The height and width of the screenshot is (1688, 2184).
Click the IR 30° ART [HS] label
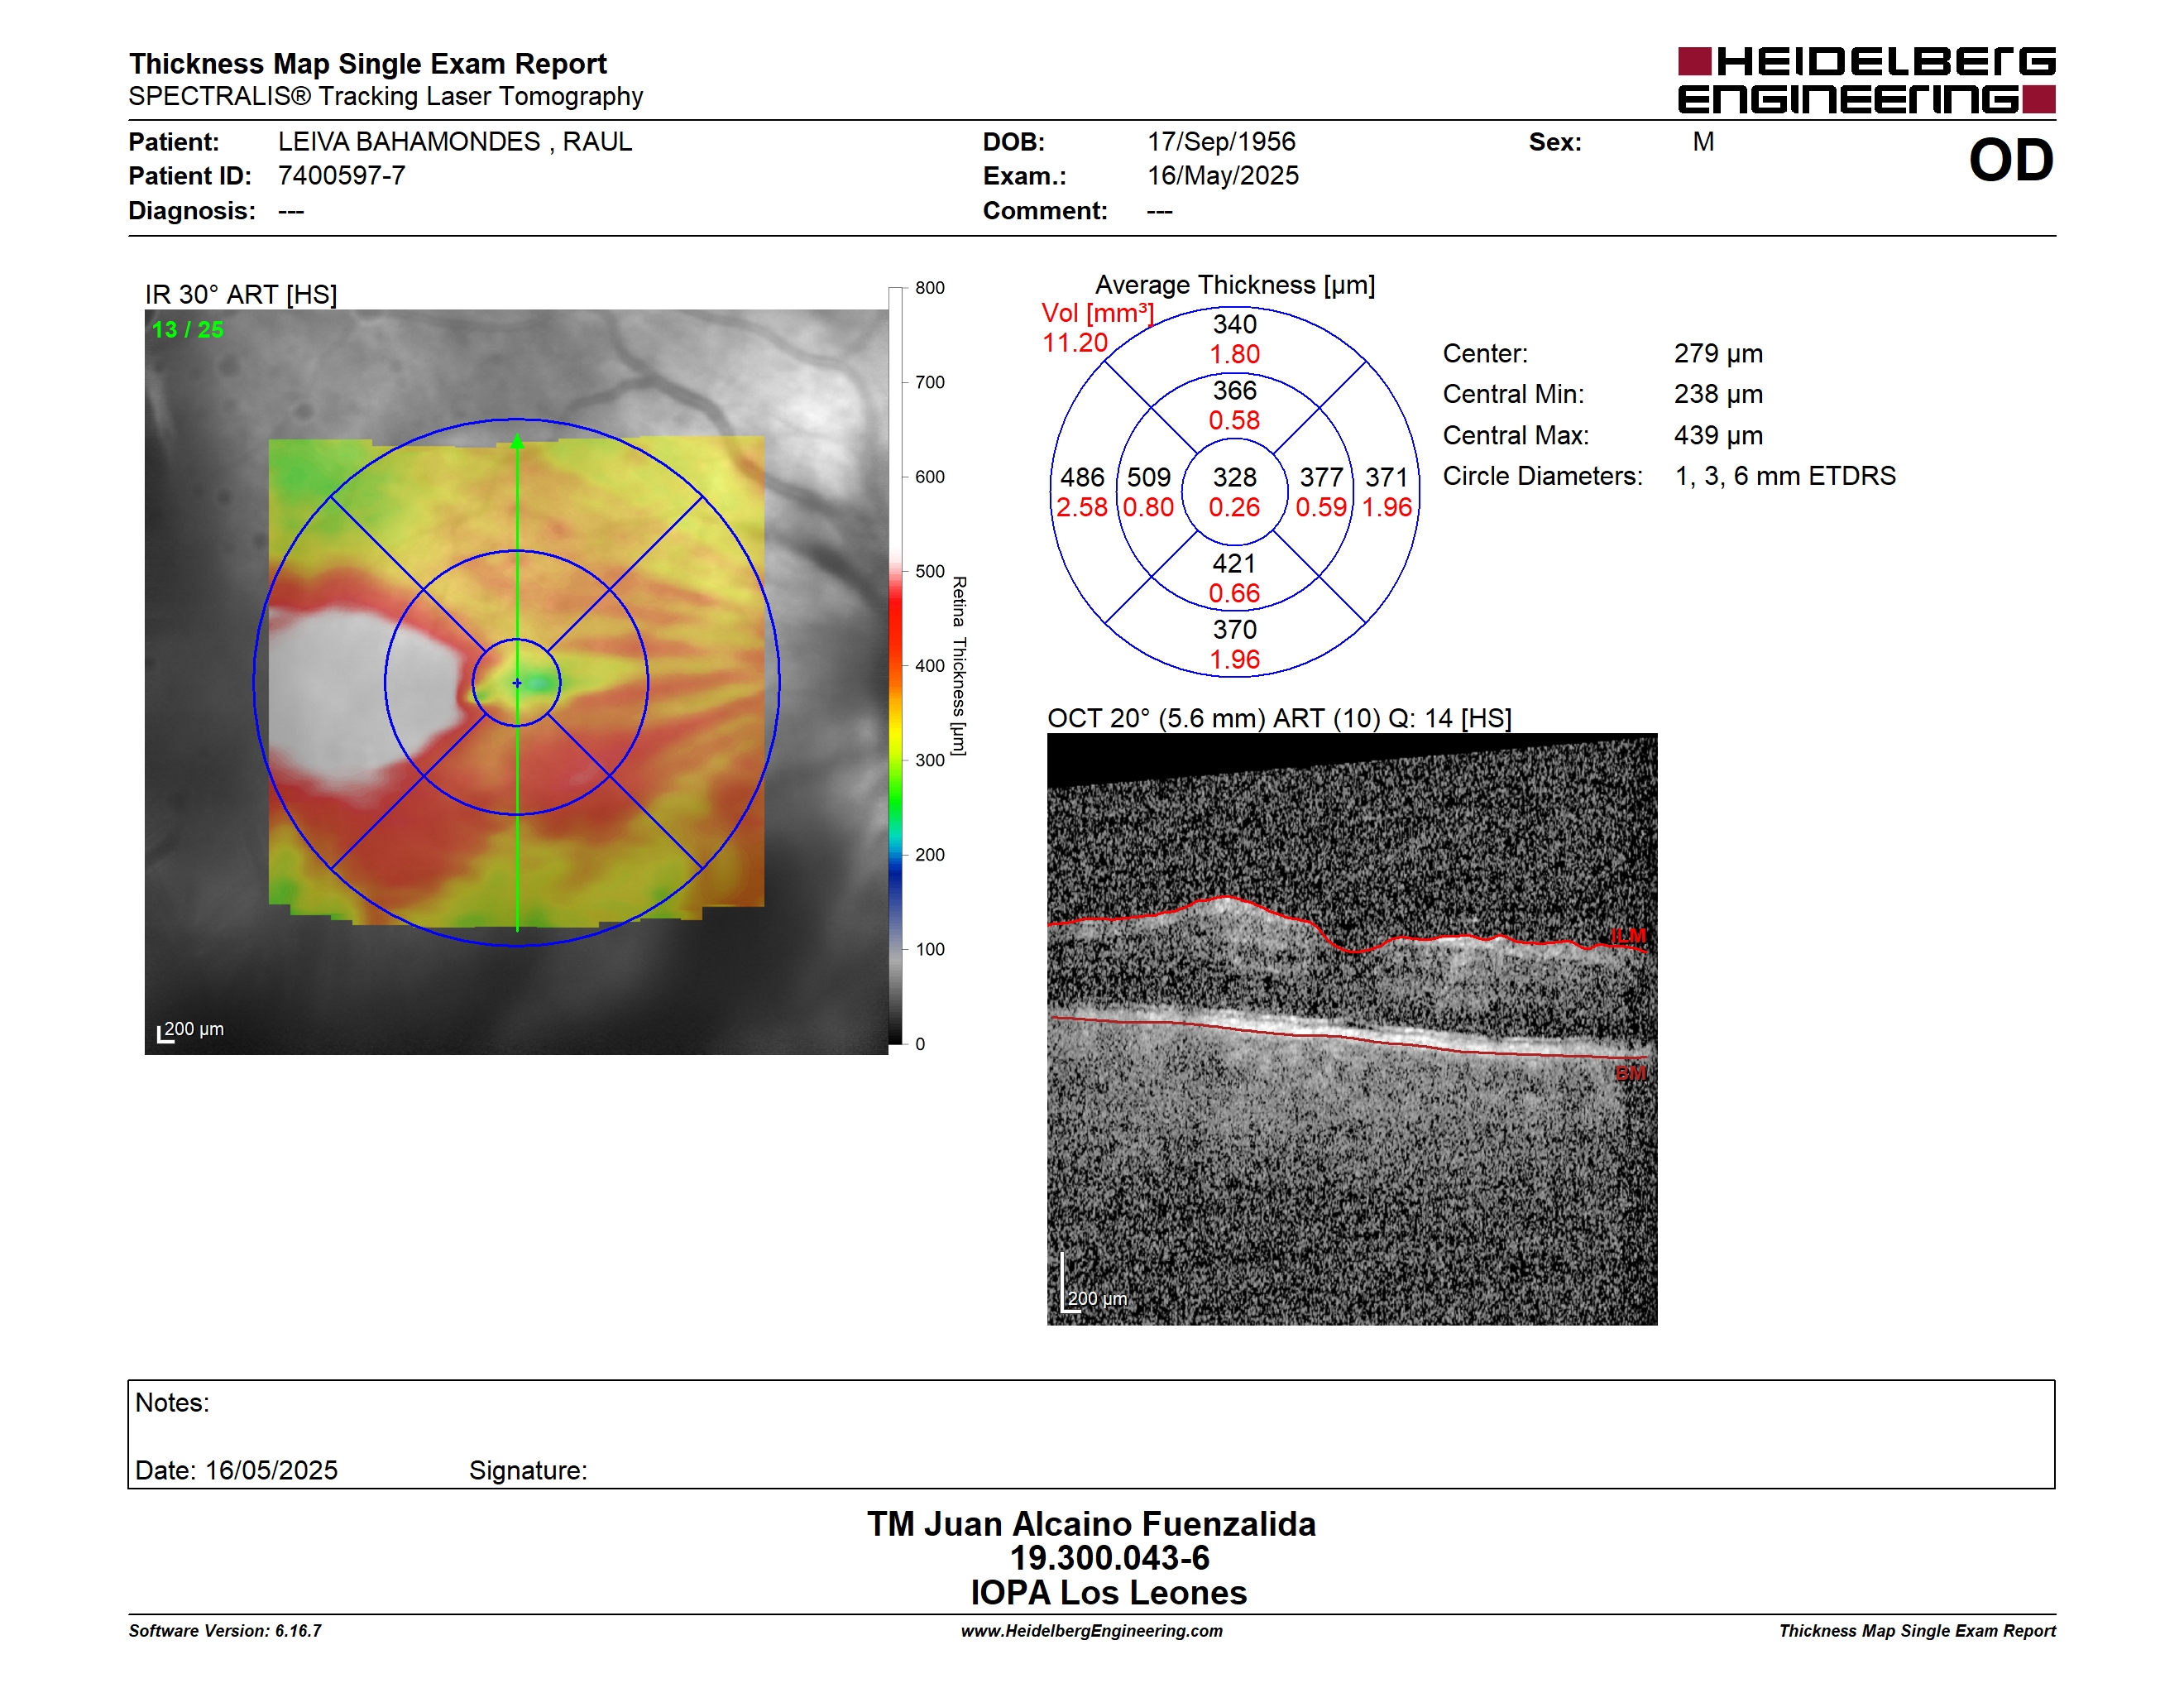(241, 294)
